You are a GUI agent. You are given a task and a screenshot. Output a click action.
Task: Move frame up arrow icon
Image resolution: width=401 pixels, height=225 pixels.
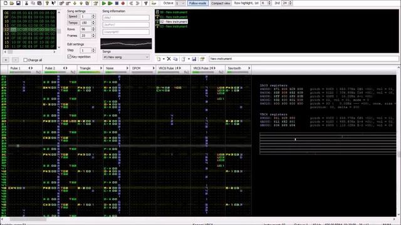[81, 3]
